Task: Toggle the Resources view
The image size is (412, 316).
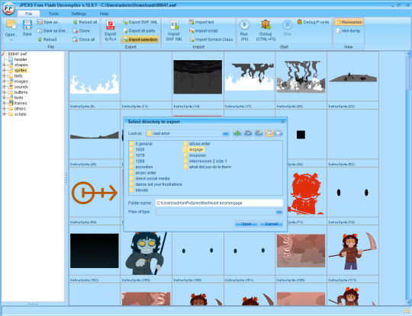Action: (349, 22)
